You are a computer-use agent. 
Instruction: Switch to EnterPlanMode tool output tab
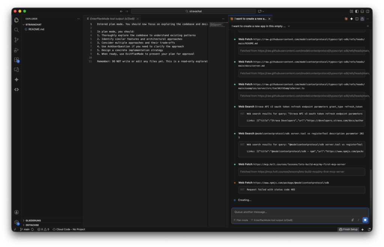click(x=112, y=19)
